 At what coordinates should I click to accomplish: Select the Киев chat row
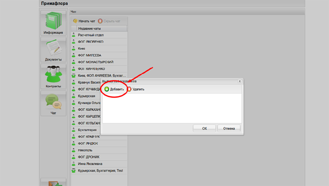tap(99, 49)
